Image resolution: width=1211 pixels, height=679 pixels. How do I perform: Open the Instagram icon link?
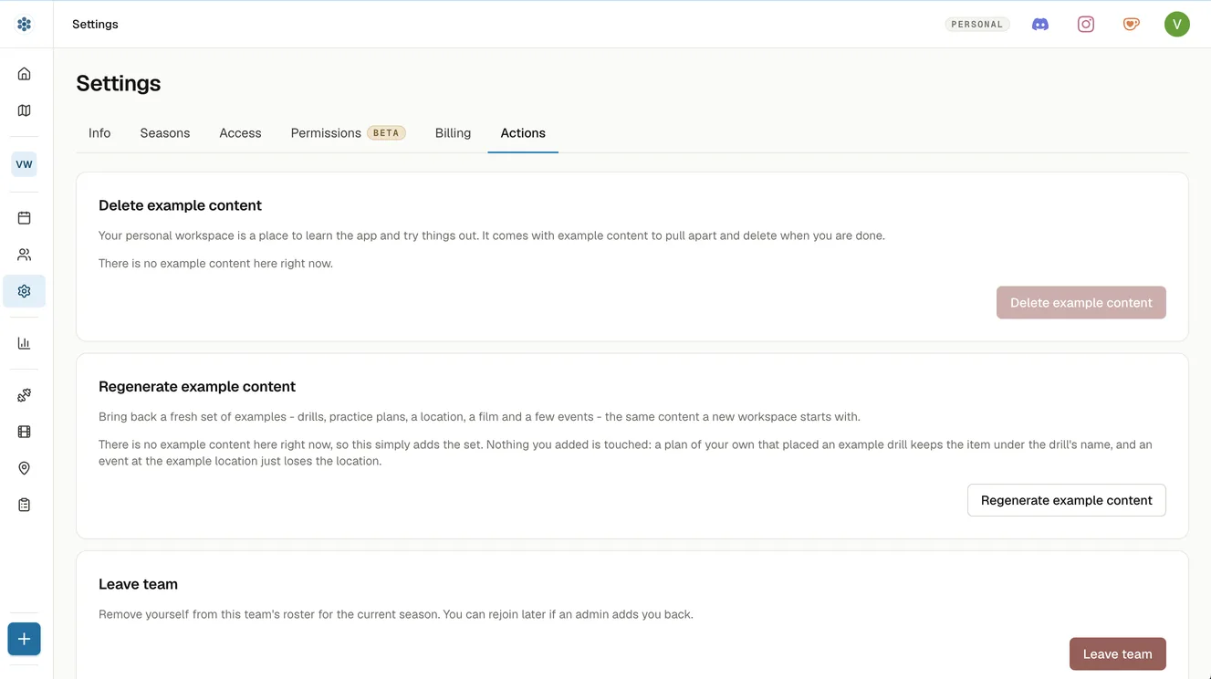point(1086,25)
